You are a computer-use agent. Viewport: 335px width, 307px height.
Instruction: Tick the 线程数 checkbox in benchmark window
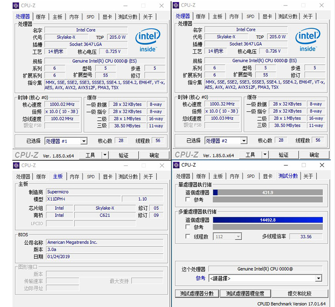188,236
